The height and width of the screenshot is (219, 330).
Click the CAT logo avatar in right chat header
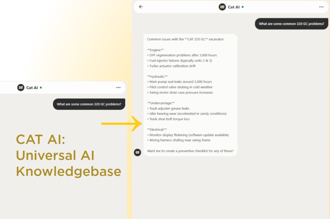coord(222,7)
